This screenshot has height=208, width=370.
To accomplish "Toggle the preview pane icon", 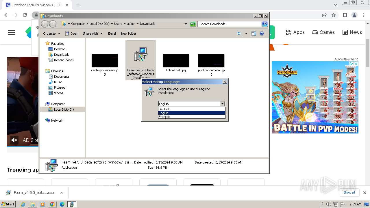I will click(254, 34).
